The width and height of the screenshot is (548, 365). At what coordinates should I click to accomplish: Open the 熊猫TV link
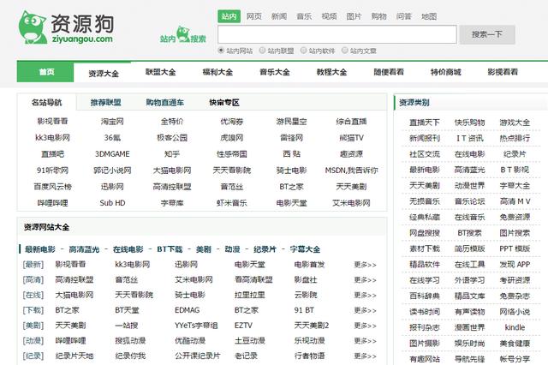351,138
